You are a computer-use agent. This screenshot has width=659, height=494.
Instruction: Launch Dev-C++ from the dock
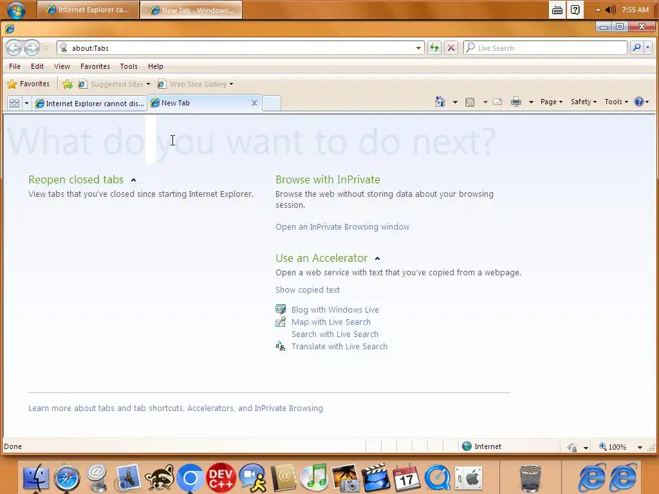pos(221,478)
